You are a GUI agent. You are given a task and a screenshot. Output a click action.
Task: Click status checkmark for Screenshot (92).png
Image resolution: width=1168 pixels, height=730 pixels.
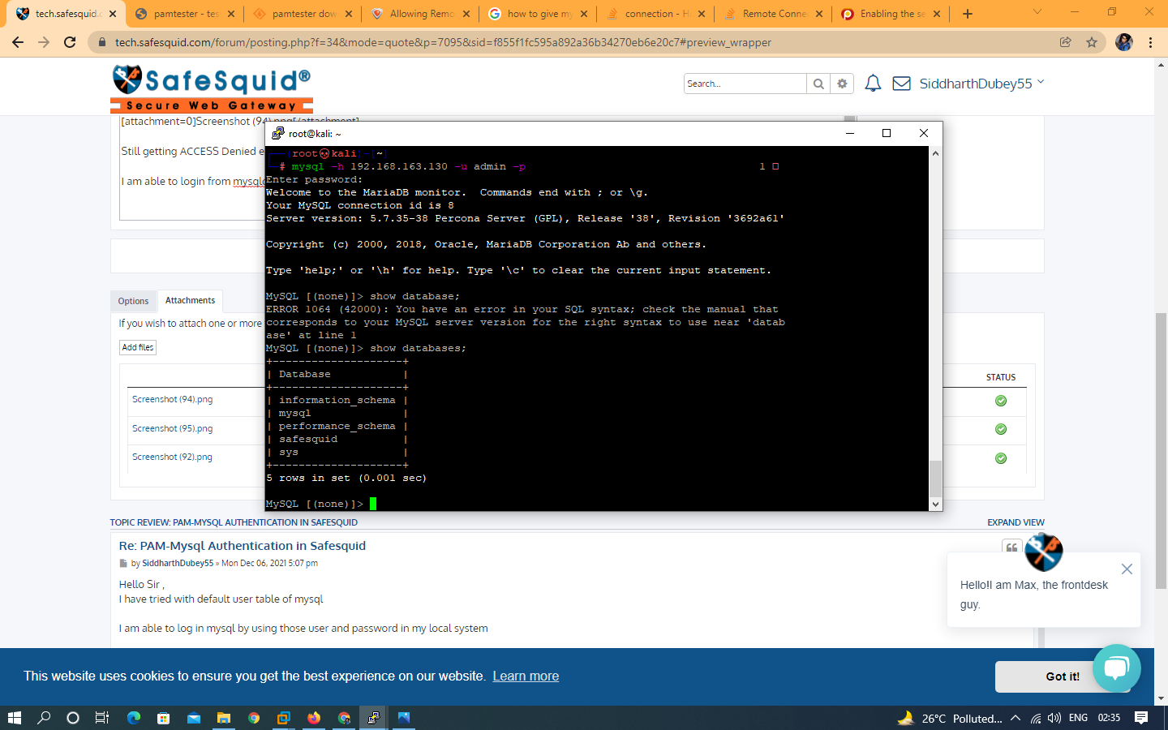[x=1001, y=458]
